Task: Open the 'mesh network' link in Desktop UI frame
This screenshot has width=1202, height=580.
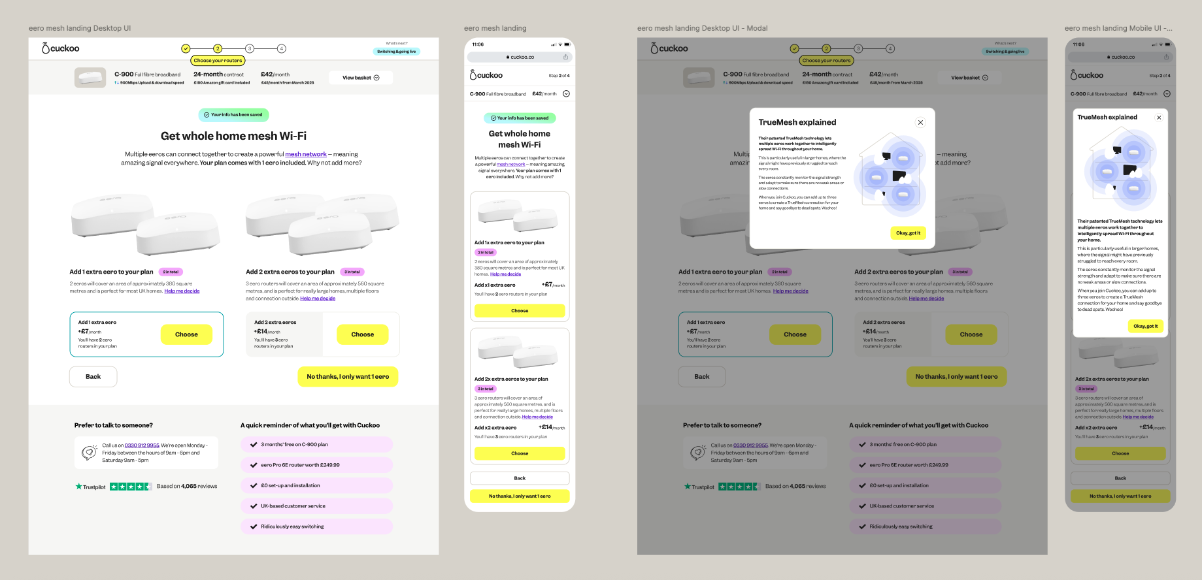Action: 306,154
